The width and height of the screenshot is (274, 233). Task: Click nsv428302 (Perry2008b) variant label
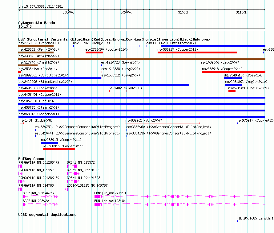click(x=39, y=49)
